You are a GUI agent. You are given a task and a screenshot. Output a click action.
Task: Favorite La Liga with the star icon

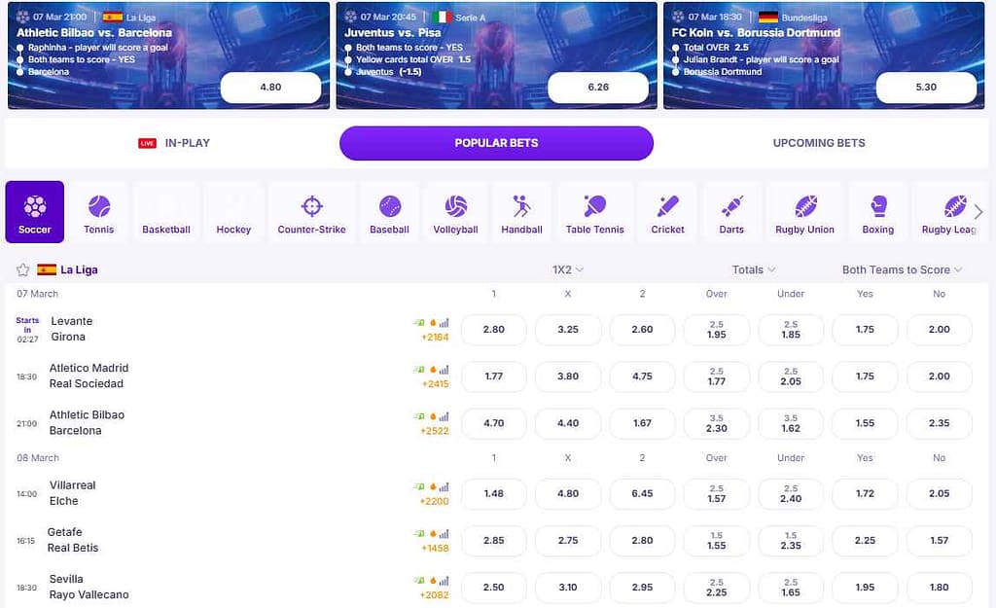click(23, 270)
